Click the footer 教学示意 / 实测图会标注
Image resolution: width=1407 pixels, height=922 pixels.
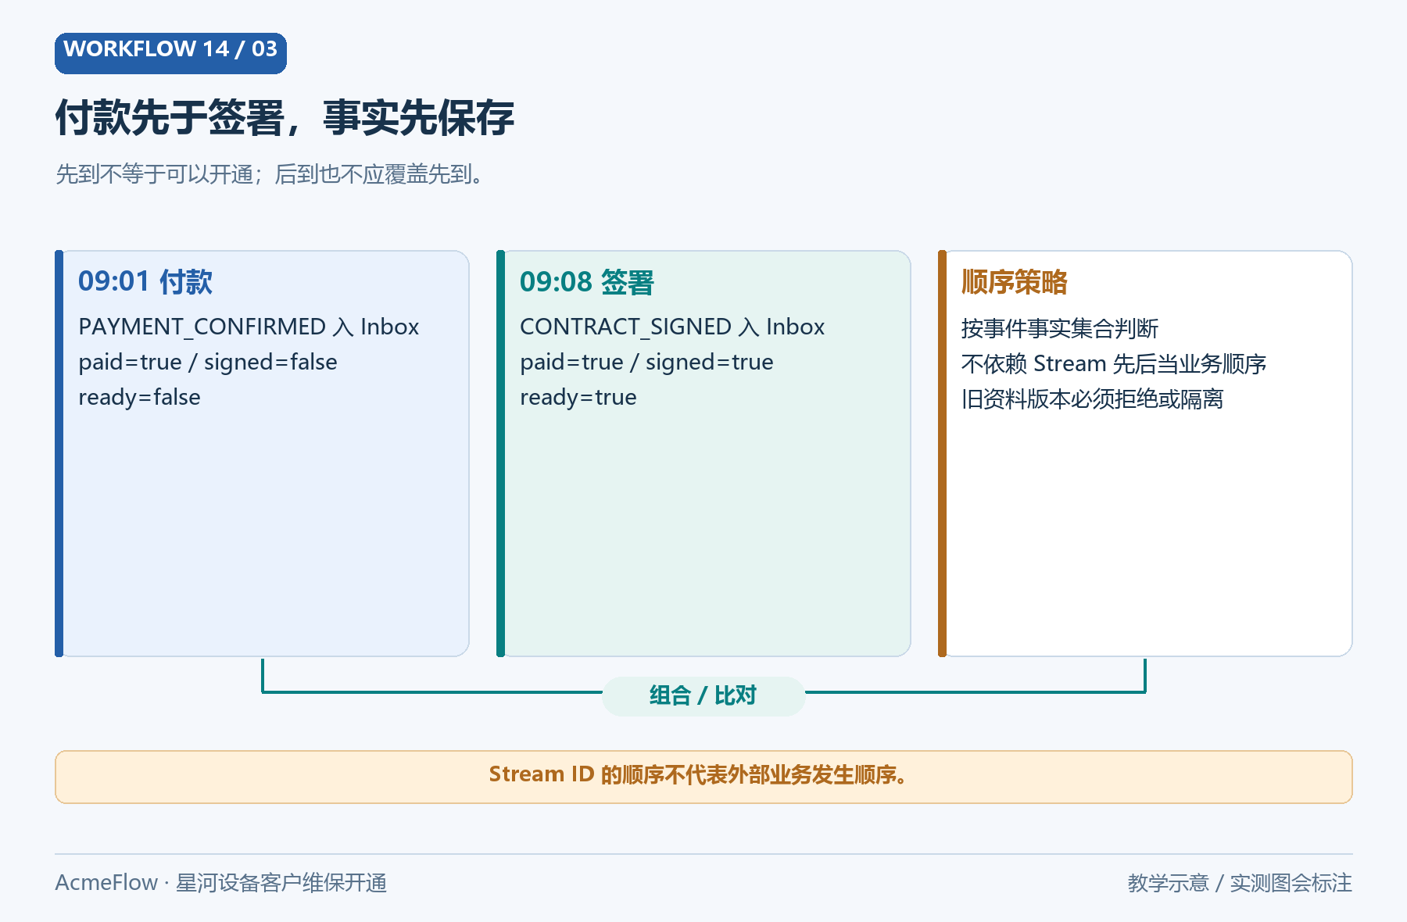pyautogui.click(x=1240, y=882)
